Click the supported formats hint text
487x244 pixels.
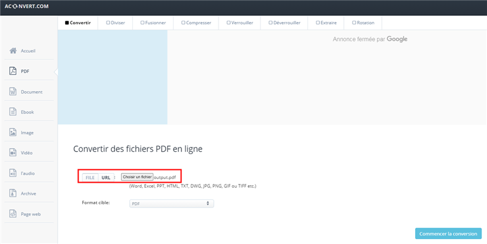192,186
